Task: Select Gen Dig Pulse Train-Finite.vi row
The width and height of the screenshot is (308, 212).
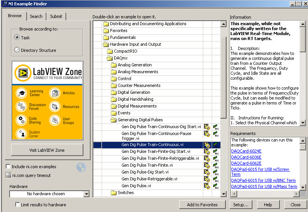Action: [x=157, y=165]
